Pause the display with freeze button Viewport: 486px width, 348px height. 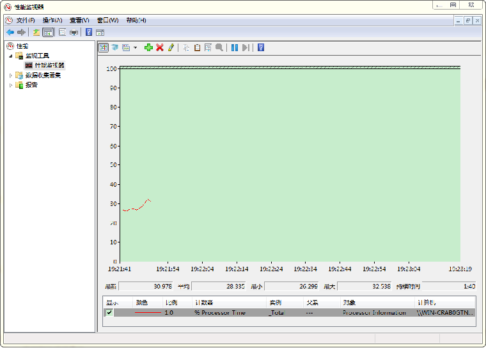235,47
